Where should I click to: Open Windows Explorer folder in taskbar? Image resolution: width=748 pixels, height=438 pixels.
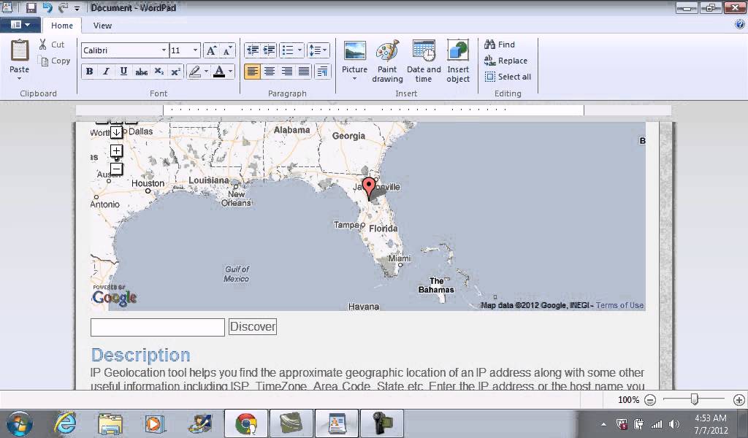110,423
